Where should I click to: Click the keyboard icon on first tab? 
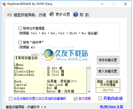click(9, 15)
